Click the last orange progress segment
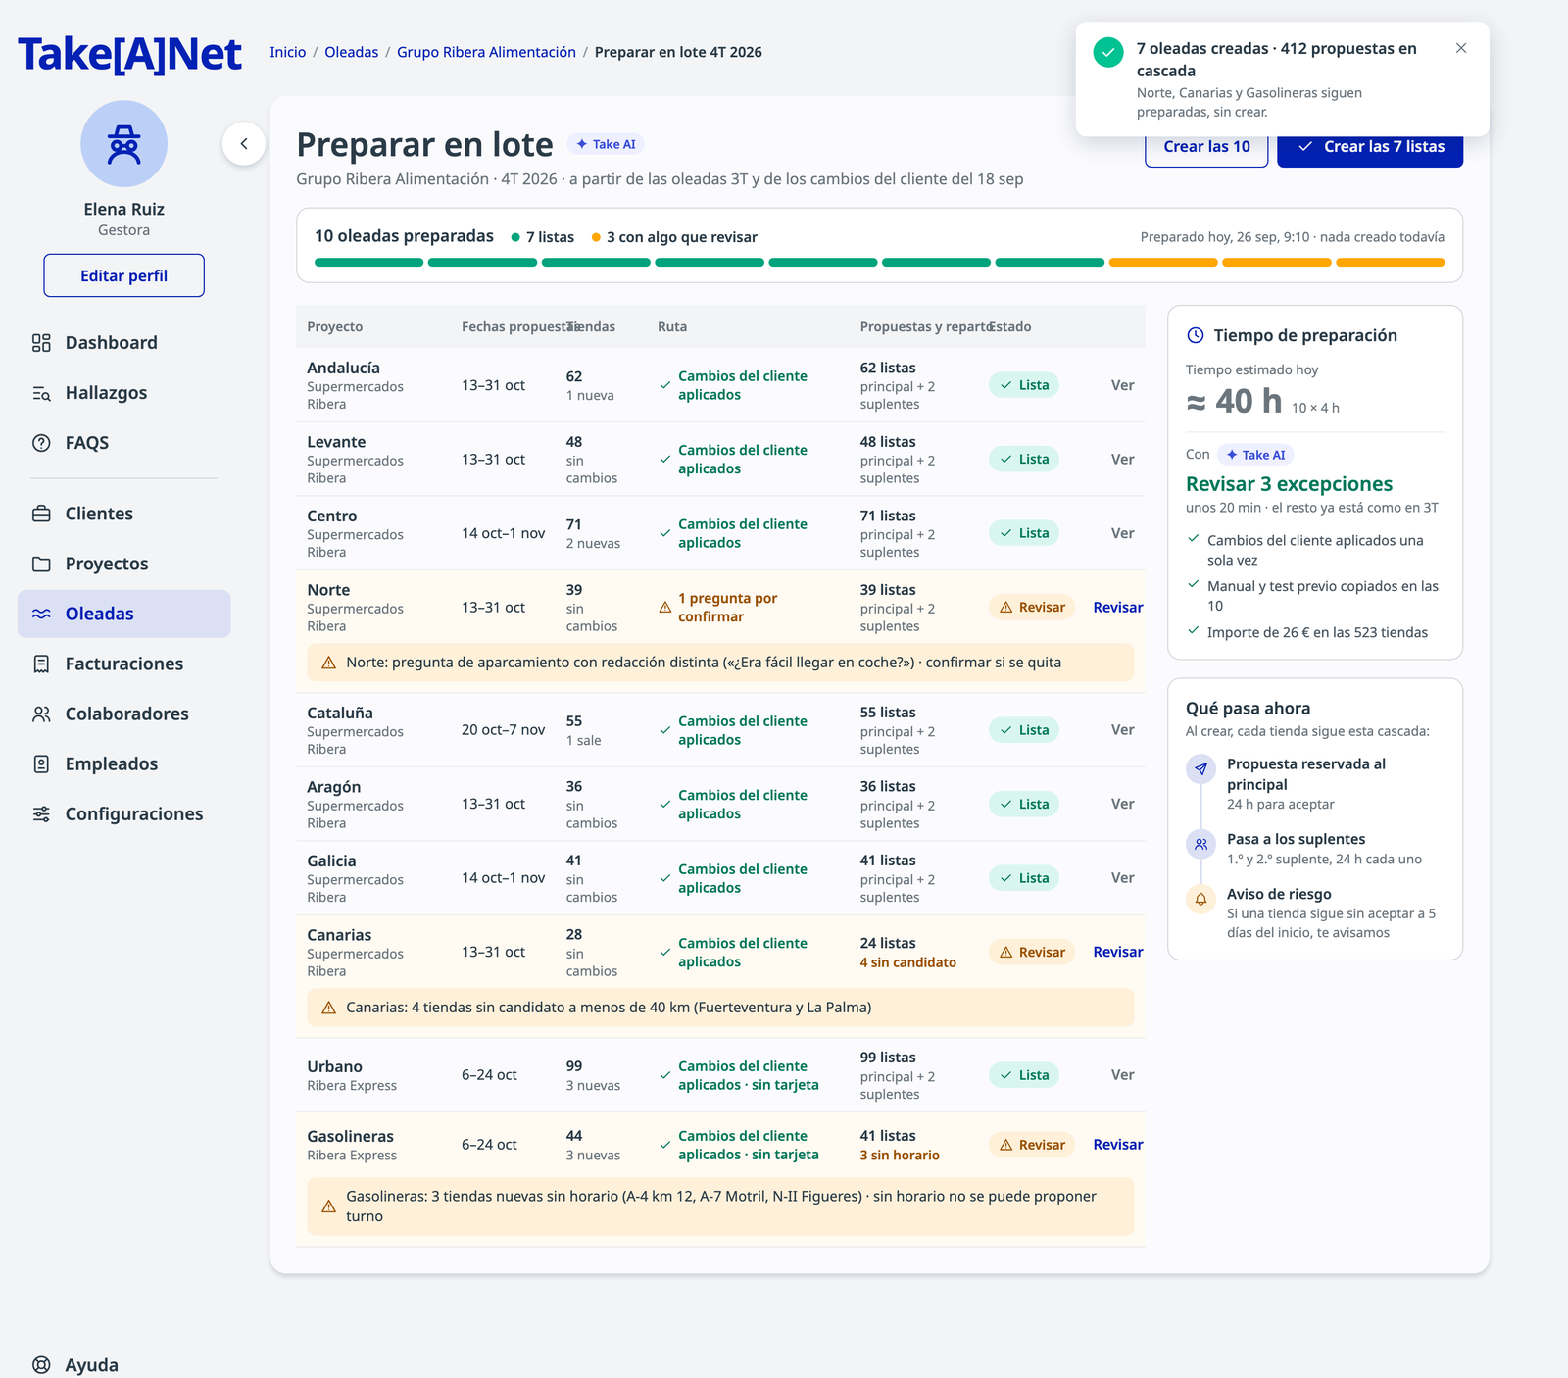 click(1391, 263)
